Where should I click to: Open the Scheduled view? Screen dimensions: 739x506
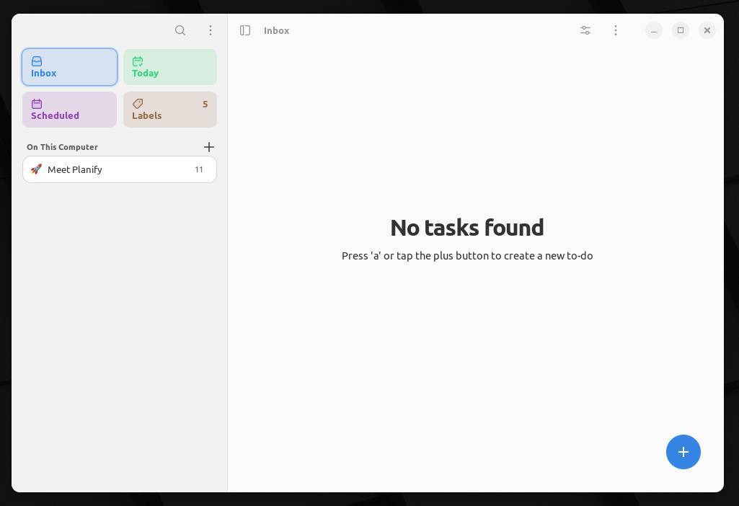pos(69,110)
